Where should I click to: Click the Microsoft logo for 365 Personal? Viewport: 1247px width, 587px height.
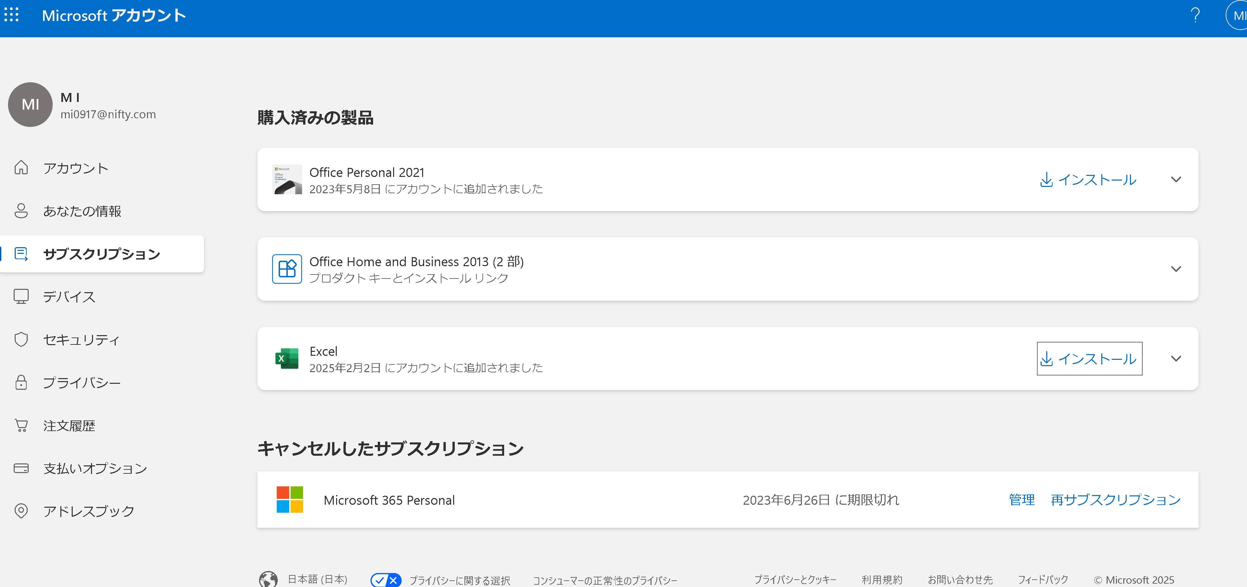(x=289, y=499)
